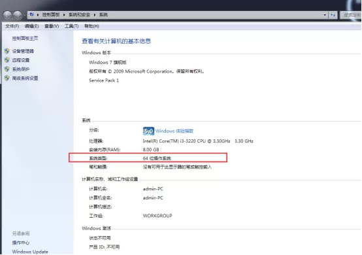The width and height of the screenshot is (362, 255).
Task: Click the control panel icon in address bar
Action: [32, 15]
